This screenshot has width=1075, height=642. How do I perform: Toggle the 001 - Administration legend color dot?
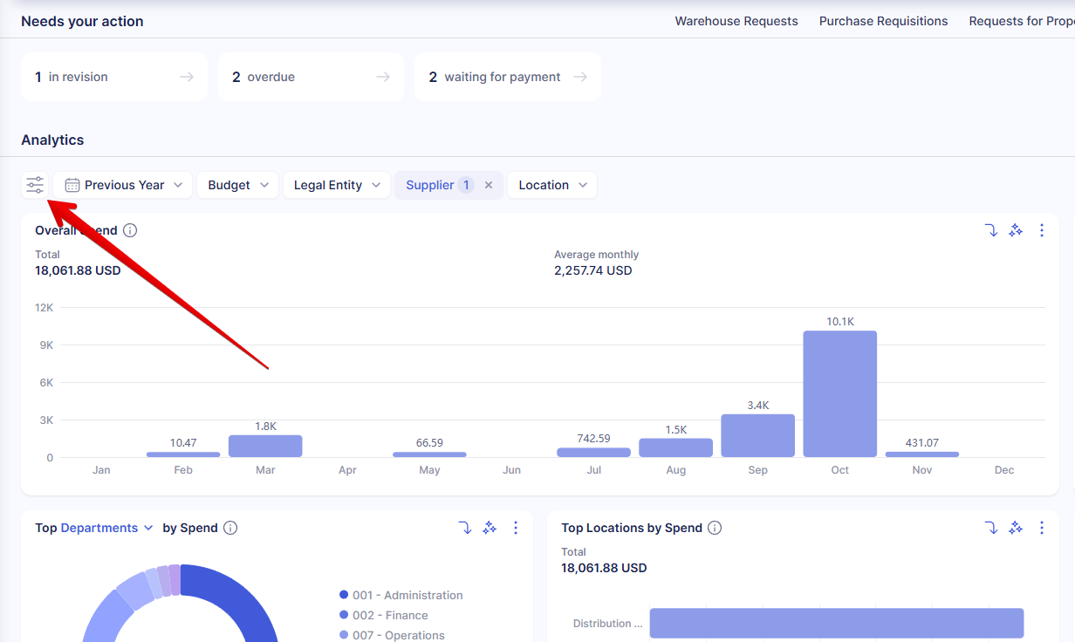click(344, 595)
